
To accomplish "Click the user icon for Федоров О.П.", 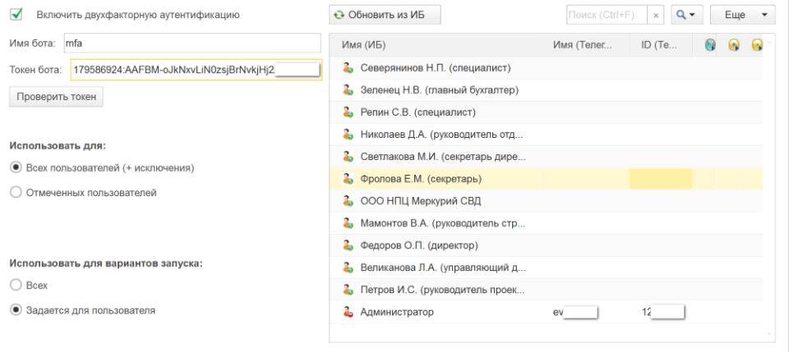I will pos(348,245).
